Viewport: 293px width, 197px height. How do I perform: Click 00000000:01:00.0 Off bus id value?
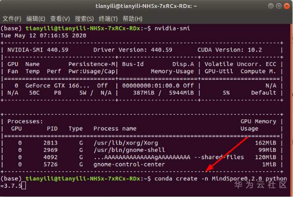pyautogui.click(x=158, y=85)
